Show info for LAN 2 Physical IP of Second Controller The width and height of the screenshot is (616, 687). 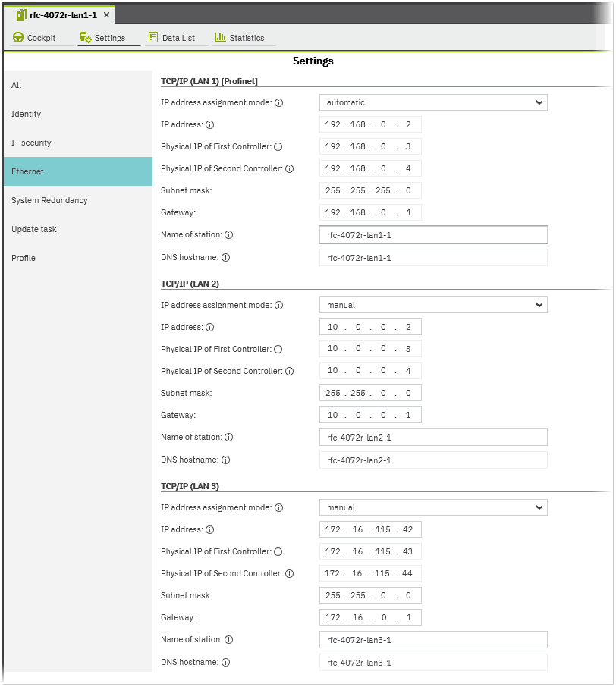[289, 371]
